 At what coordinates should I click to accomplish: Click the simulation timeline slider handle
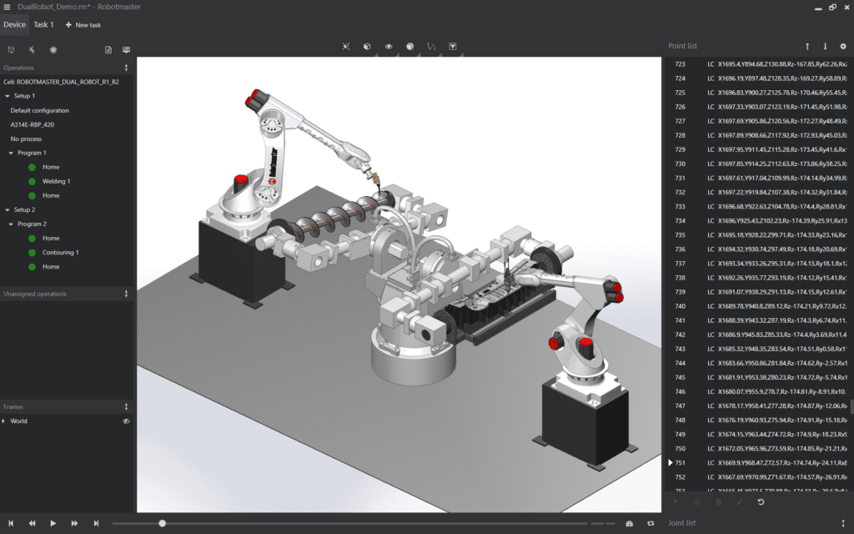[x=163, y=523]
